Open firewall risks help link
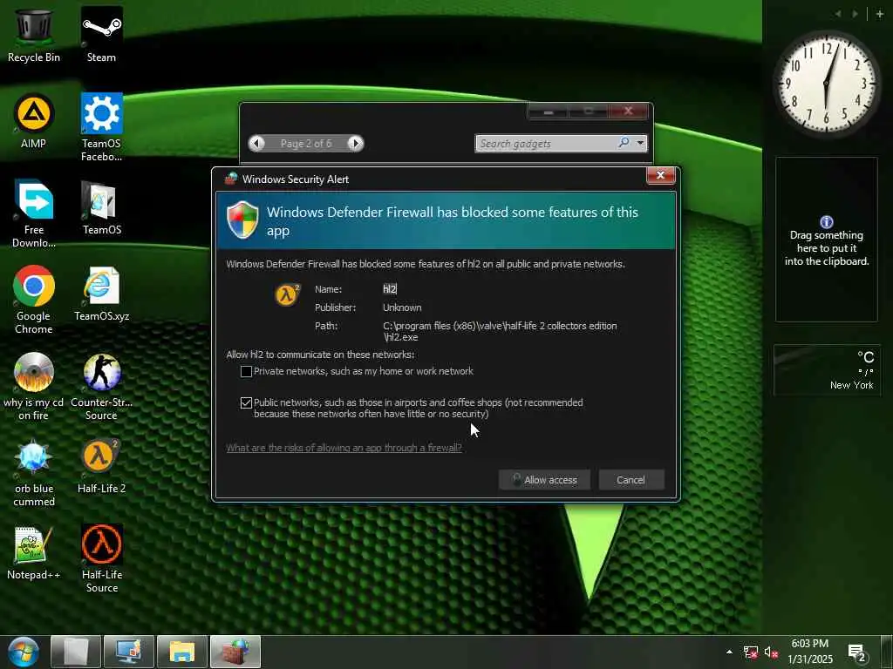The image size is (893, 669). [344, 448]
